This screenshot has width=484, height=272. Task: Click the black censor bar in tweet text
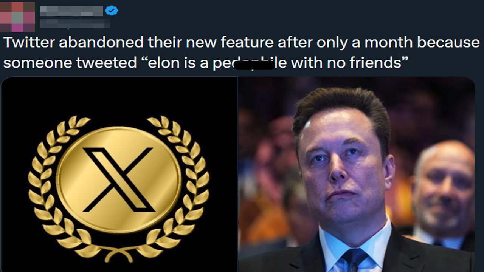pos(254,65)
